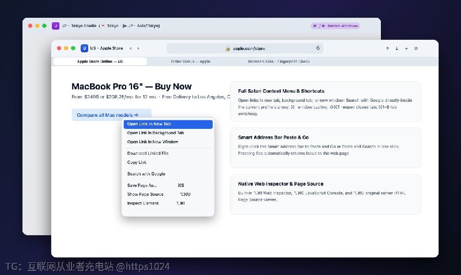Screen dimensions: 461x275
Task: Click the US - Apple Store profile label
Action: pyautogui.click(x=107, y=48)
